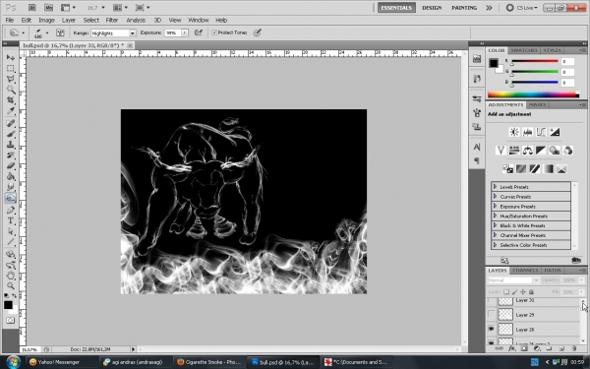Viewport: 590px width, 369px height.
Task: Hide Layer 28 with eye icon
Action: pyautogui.click(x=491, y=329)
